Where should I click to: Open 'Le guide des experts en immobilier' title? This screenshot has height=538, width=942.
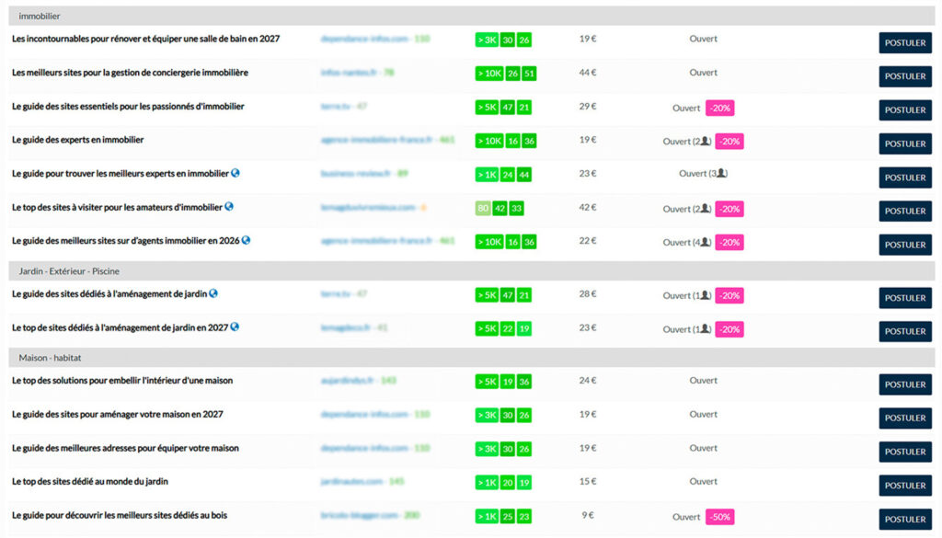(78, 140)
